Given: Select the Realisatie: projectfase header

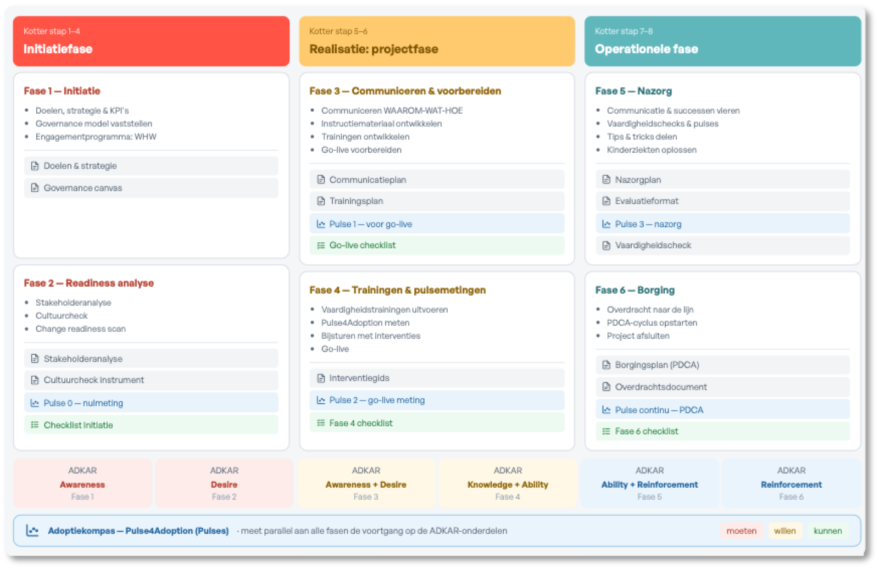Looking at the screenshot, I should (437, 41).
